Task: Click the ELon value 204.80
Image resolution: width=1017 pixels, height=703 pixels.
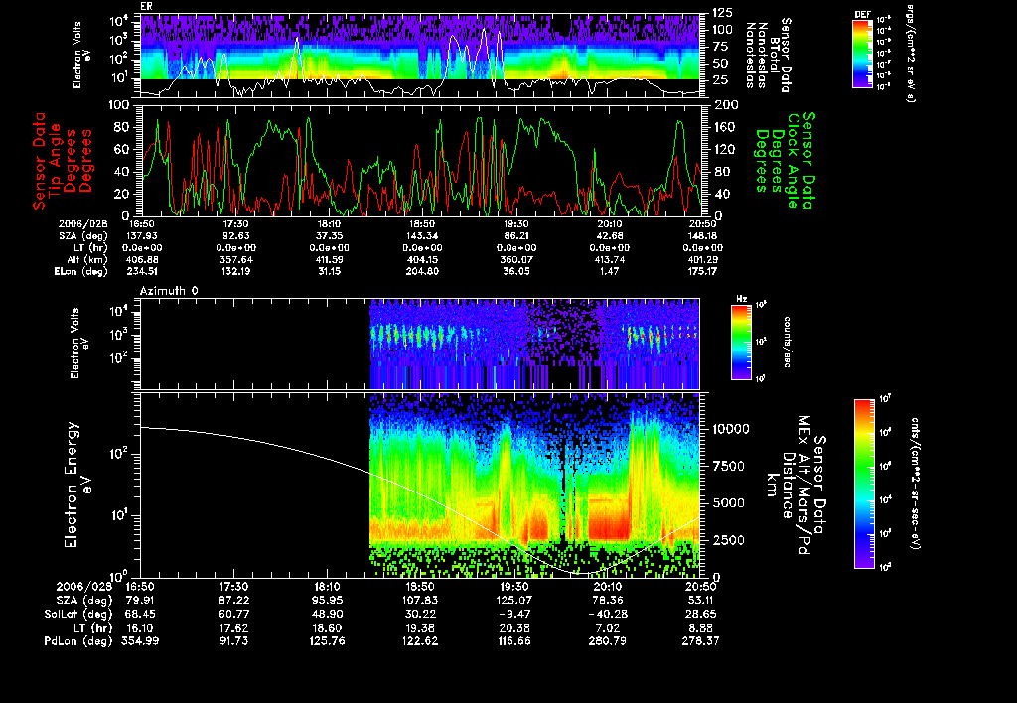Action: tap(422, 271)
